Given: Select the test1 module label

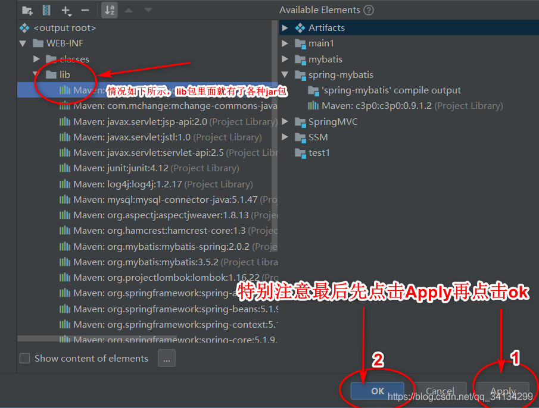Looking at the screenshot, I should coord(319,153).
